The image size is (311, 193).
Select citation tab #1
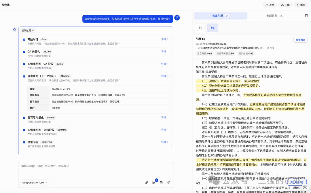click(200, 28)
